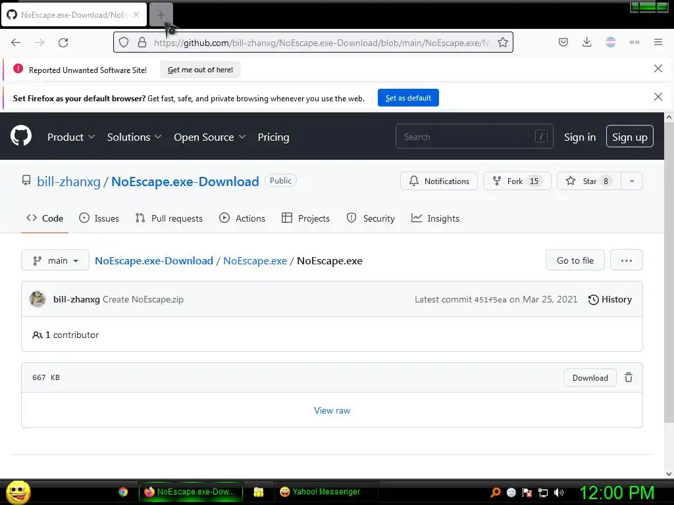The width and height of the screenshot is (674, 505).
Task: Click the Sign in link
Action: pos(579,137)
